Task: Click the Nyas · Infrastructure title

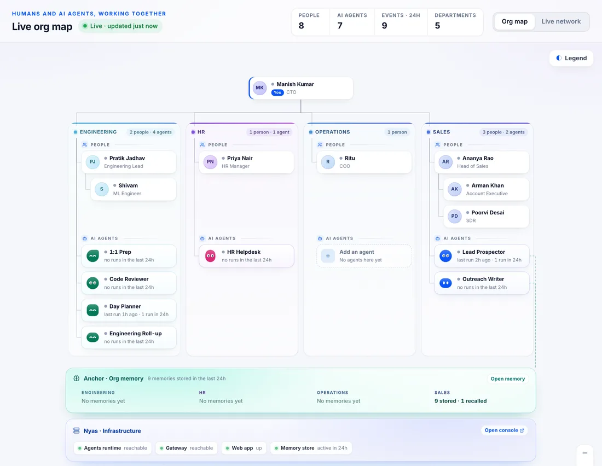Action: [112, 430]
